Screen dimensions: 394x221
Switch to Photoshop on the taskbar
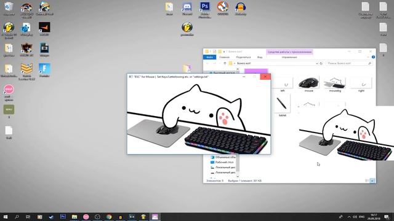coord(63,217)
